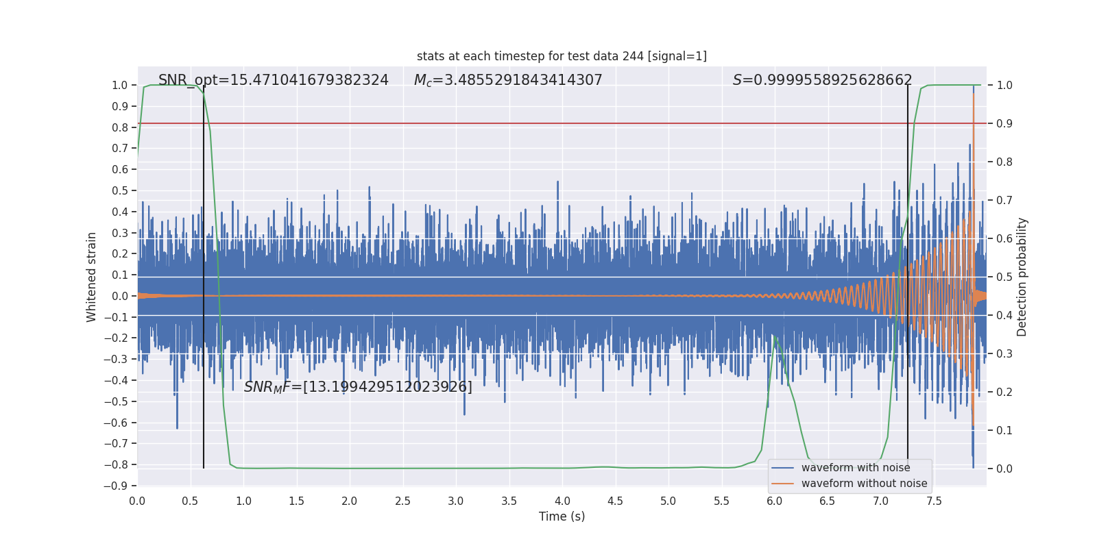Click the x-axis tick label 6.5
Screen dimensions: 1097x548
(828, 501)
